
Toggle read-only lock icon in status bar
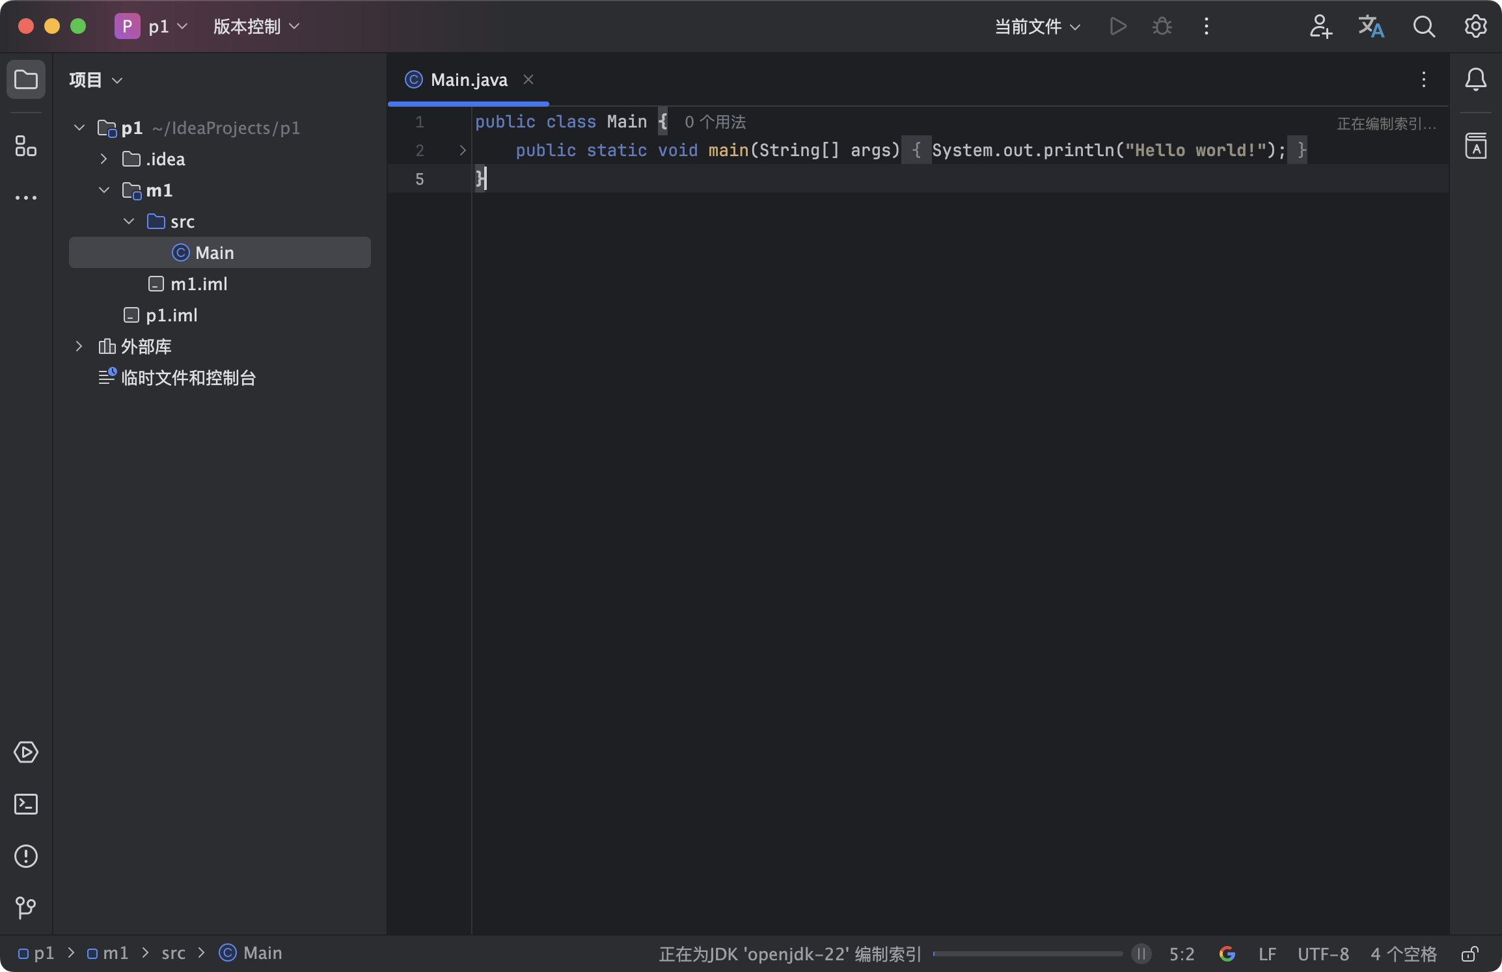point(1469,954)
